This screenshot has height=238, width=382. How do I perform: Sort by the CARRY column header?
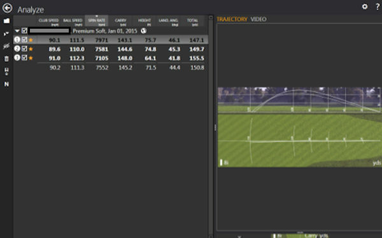[120, 22]
